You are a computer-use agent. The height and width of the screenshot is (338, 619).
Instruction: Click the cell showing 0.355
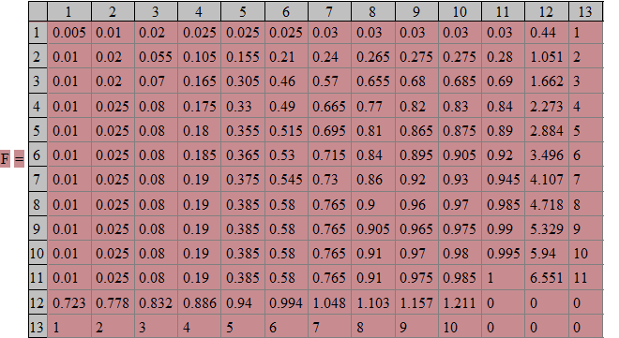tap(243, 130)
